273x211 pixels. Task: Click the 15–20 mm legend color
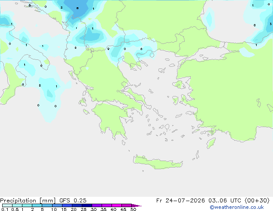point(67,205)
